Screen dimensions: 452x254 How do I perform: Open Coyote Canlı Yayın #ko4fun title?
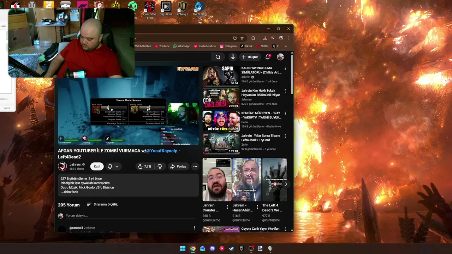point(260,229)
